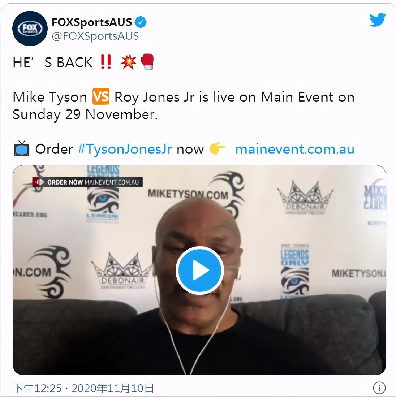396x398 pixels.
Task: Click the FOXSportsAUS display name
Action: [x=92, y=22]
